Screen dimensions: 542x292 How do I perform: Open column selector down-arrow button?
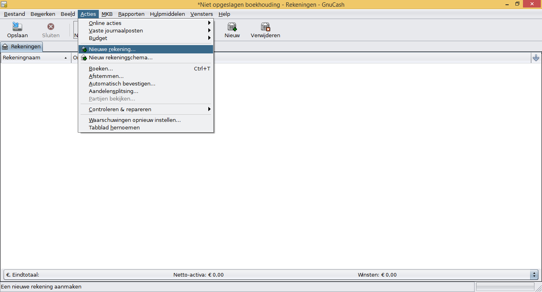tap(536, 58)
